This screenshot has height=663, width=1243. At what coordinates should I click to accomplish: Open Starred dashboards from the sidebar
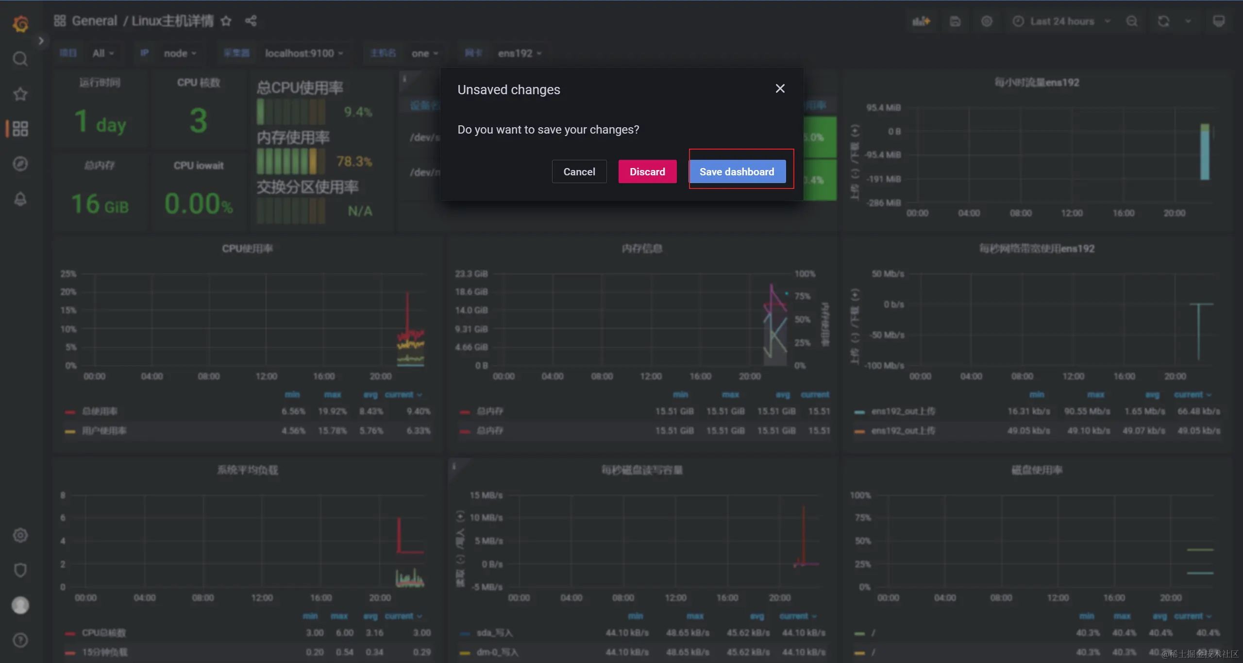pos(20,94)
